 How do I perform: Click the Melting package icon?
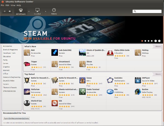pos(138,53)
